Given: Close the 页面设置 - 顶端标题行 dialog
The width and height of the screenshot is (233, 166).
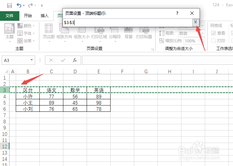Looking at the screenshot, I should click(192, 13).
